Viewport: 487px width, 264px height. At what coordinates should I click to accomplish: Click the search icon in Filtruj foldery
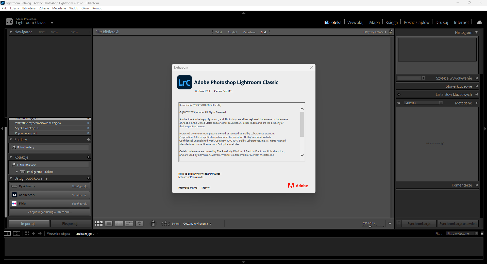(14, 147)
